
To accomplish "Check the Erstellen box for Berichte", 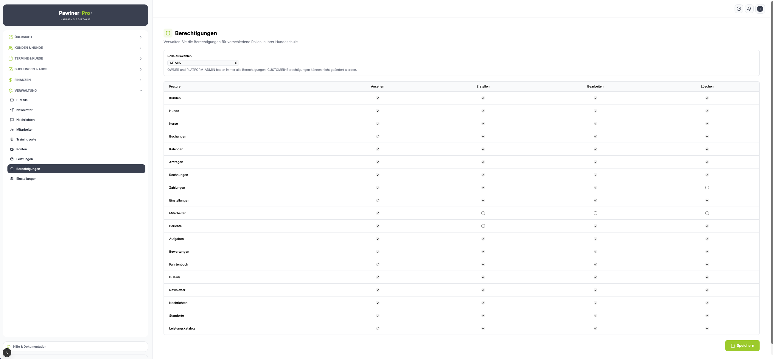I will [483, 226].
